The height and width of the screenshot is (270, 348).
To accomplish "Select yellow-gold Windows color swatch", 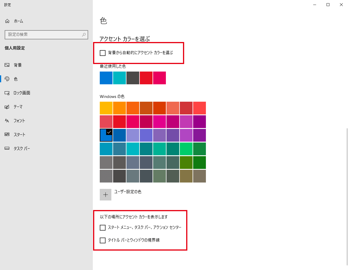I will point(106,108).
